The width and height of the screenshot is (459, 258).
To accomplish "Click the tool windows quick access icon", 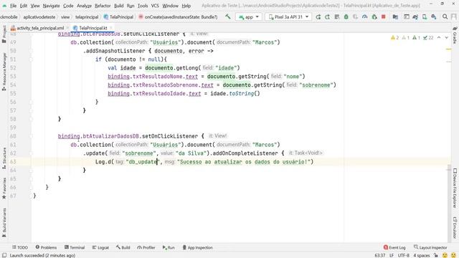I will (4, 255).
